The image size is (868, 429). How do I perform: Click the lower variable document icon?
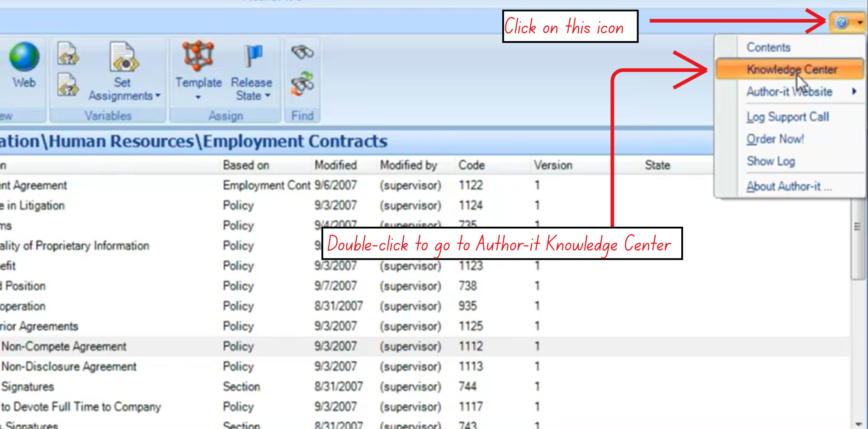coord(67,85)
